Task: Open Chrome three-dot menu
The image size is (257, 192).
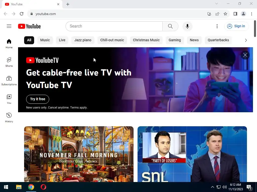Action: (x=251, y=14)
